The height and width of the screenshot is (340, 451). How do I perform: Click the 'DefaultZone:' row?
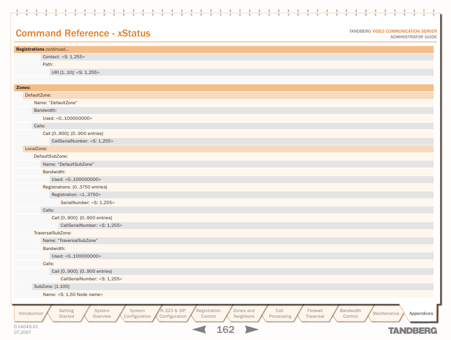[x=228, y=95]
